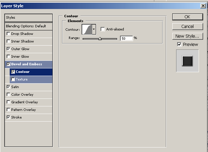Click the style preview thumbnail
Screen dimensions: 208x152
pyautogui.click(x=187, y=61)
